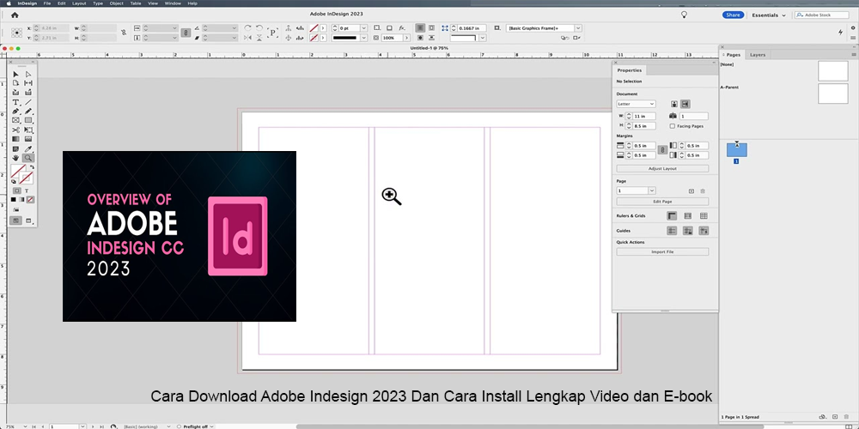The height and width of the screenshot is (429, 859).
Task: Select the Rectangle Frame tool
Action: click(15, 120)
